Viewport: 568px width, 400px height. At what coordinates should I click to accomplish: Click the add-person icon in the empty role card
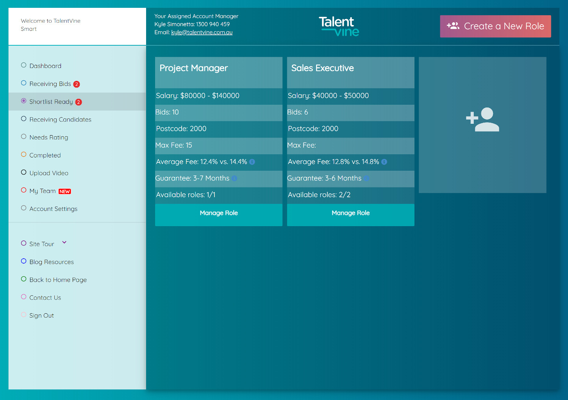pyautogui.click(x=482, y=120)
